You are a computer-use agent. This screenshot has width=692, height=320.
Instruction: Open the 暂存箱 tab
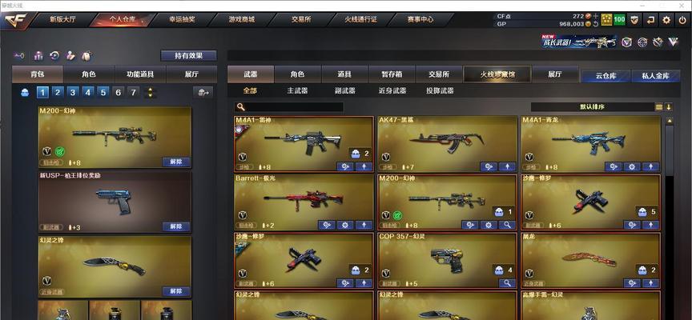pyautogui.click(x=392, y=74)
